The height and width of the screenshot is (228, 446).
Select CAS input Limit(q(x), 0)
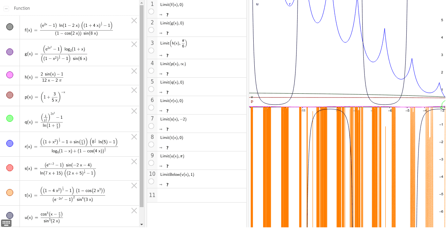172,82
